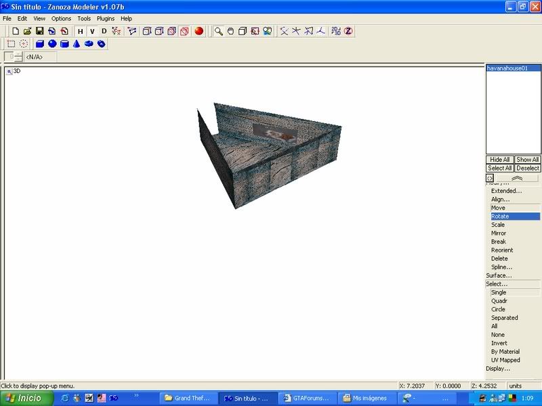The height and width of the screenshot is (406, 542).
Task: Toggle the D axis lock button
Action: [x=104, y=31]
